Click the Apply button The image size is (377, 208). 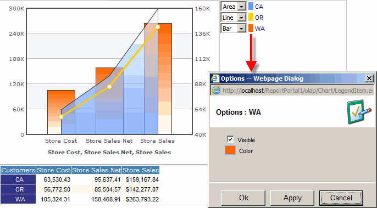(292, 198)
